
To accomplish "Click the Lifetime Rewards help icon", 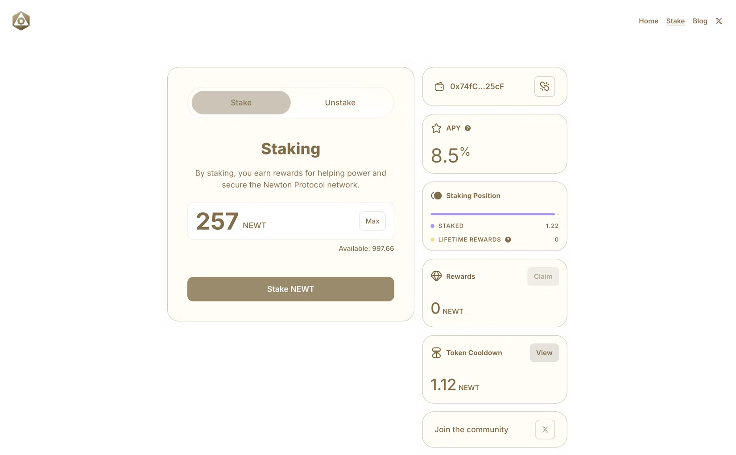I will 508,240.
